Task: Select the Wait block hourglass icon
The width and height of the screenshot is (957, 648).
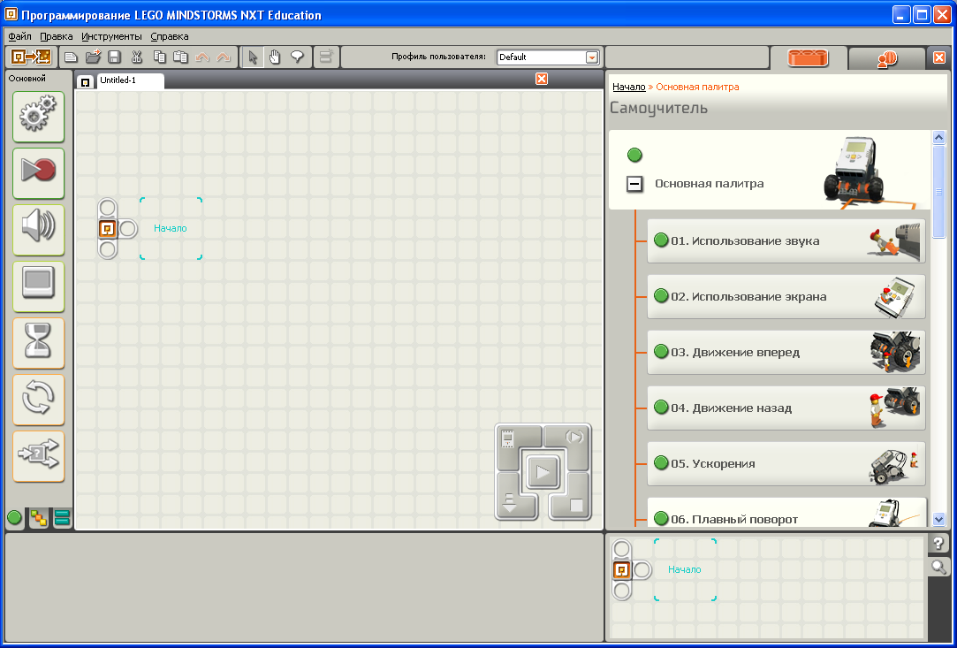Action: [x=39, y=343]
